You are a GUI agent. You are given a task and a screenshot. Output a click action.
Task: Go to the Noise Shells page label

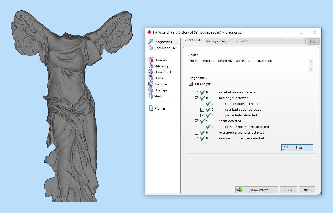tap(163, 72)
